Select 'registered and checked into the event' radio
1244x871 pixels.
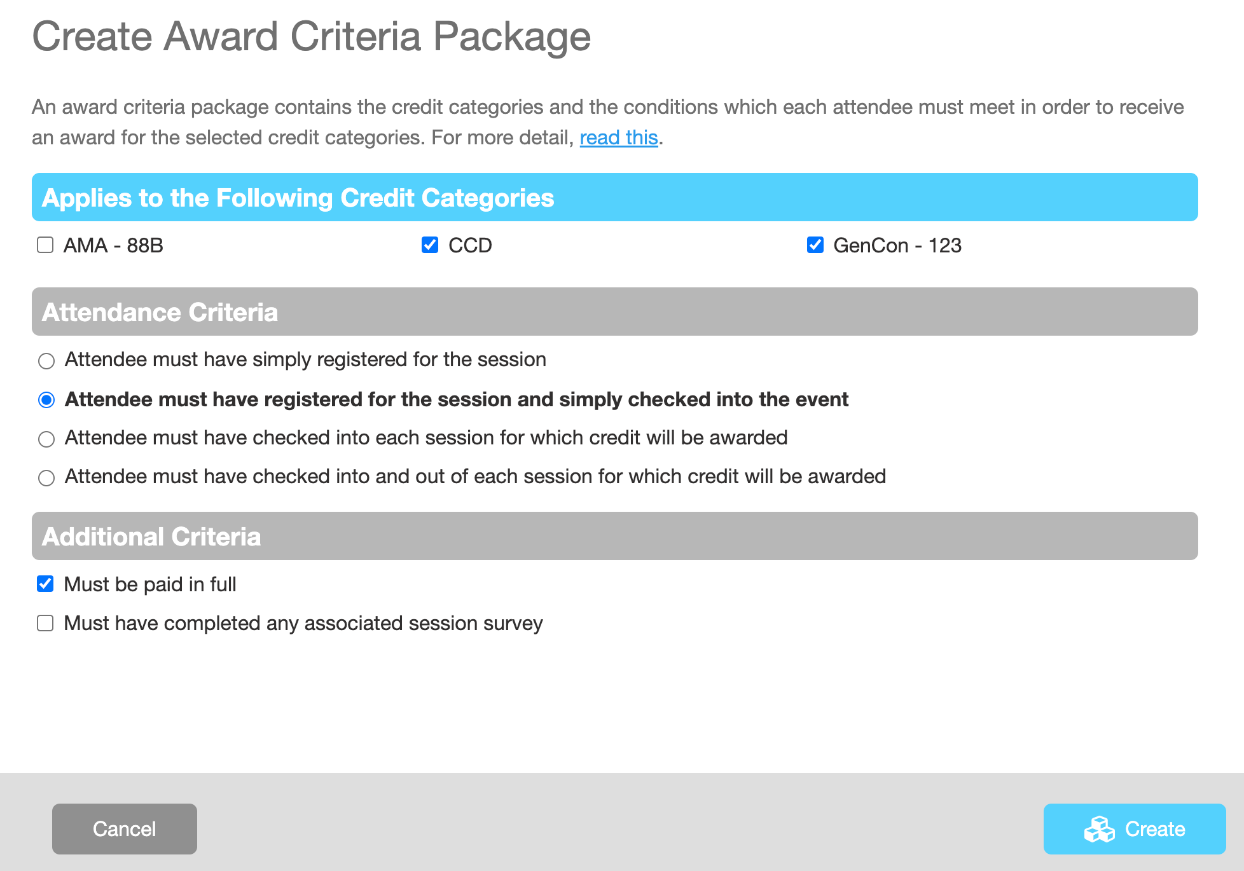click(46, 400)
